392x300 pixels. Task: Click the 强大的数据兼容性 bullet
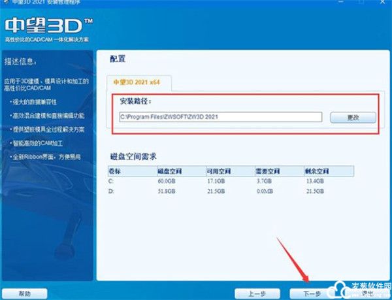33,102
